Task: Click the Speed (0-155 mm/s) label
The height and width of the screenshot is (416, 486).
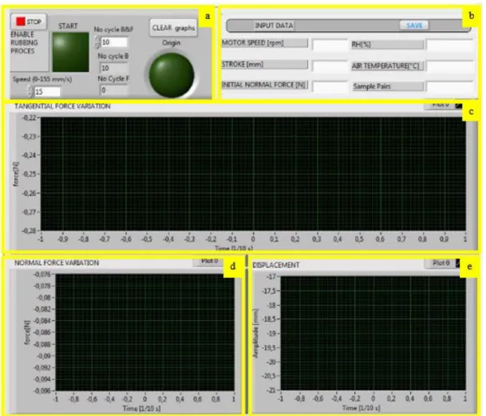Action: point(42,79)
